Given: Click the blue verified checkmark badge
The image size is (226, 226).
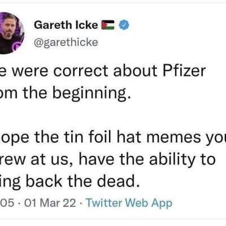Looking at the screenshot, I should coord(124,25).
